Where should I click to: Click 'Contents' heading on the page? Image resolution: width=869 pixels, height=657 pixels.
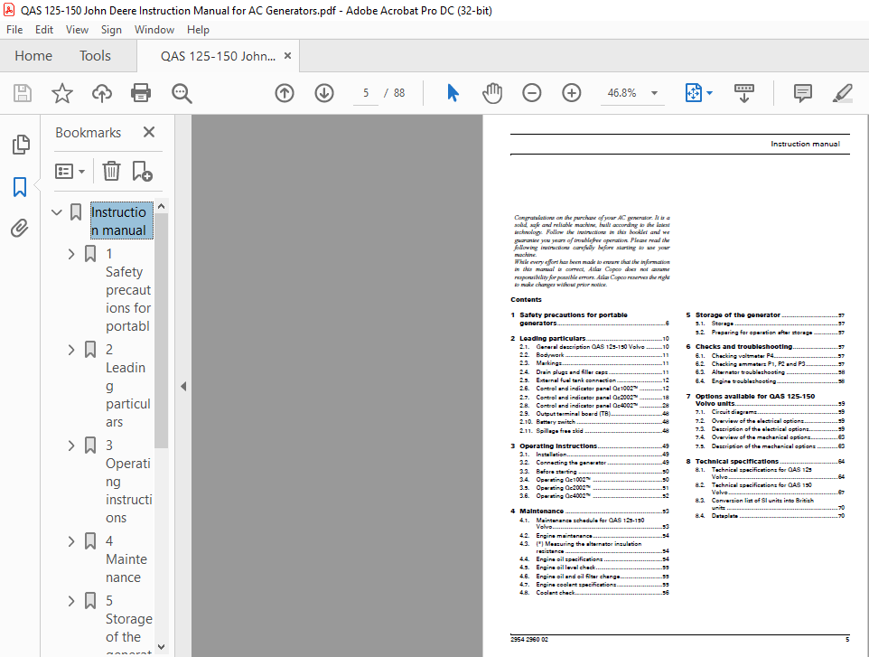click(x=526, y=299)
